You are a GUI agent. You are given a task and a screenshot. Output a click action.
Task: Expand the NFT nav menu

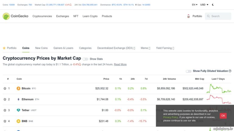coord(76,16)
